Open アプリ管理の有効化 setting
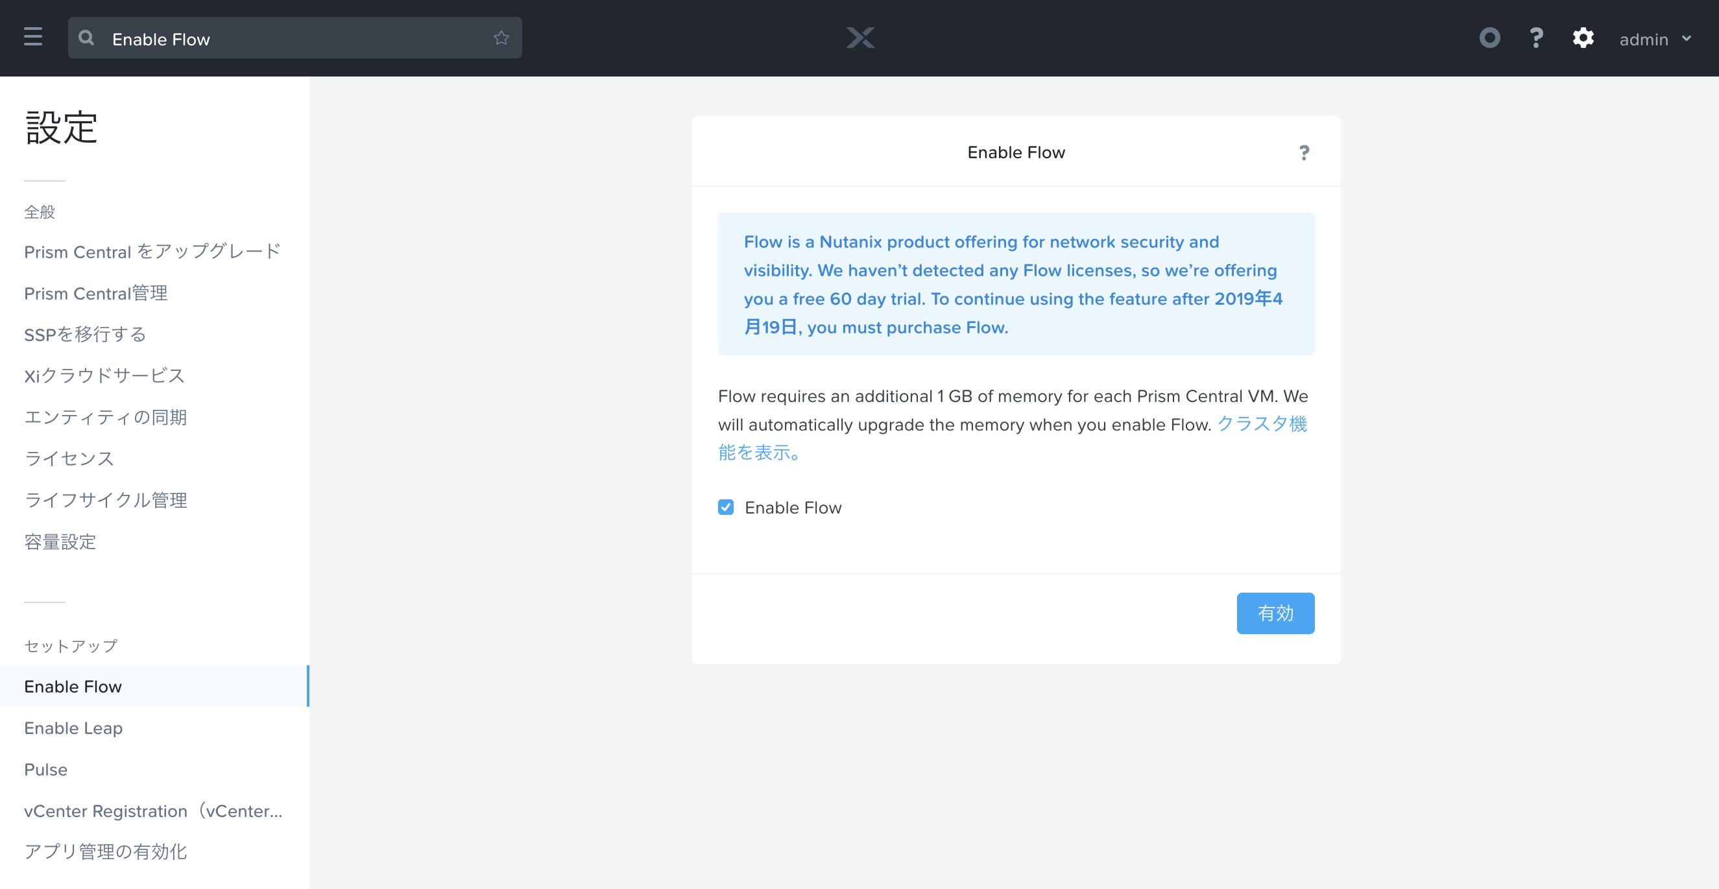Viewport: 1719px width, 889px height. coord(106,851)
